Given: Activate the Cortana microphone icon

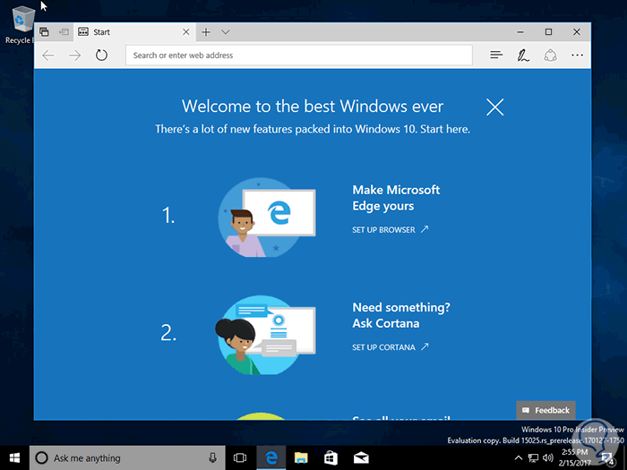Looking at the screenshot, I should pyautogui.click(x=213, y=458).
